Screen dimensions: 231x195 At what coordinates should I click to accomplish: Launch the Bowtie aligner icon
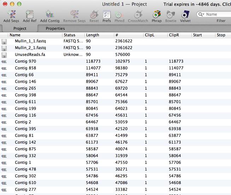pos(171,14)
